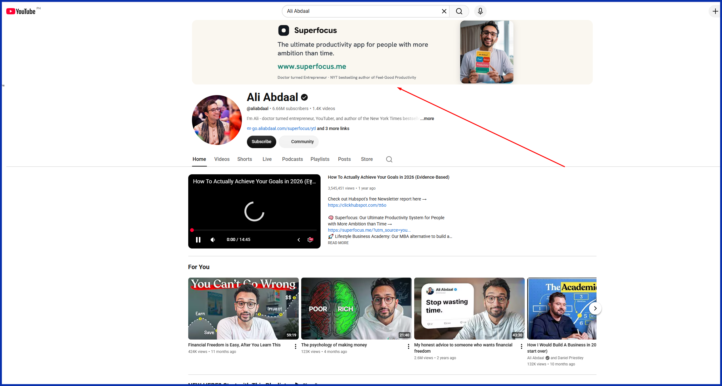722x386 pixels.
Task: Collapse player controls with the chevron
Action: [x=298, y=240]
